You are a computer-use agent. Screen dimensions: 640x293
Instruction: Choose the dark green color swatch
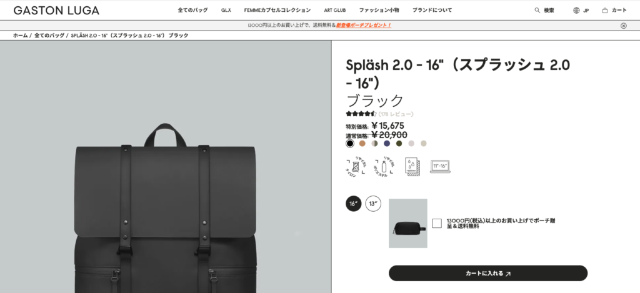click(x=399, y=143)
